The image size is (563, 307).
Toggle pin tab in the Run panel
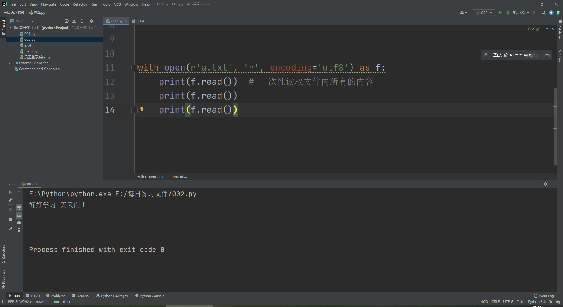[11, 229]
